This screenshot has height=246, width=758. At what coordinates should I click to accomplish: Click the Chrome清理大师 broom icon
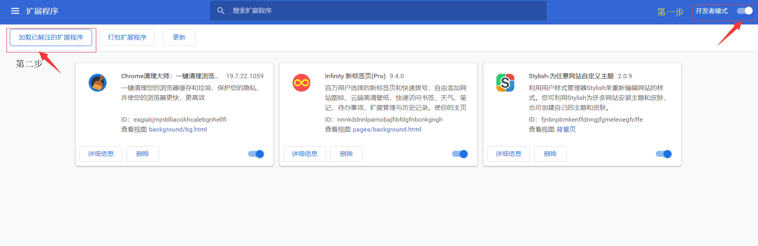coord(97,83)
